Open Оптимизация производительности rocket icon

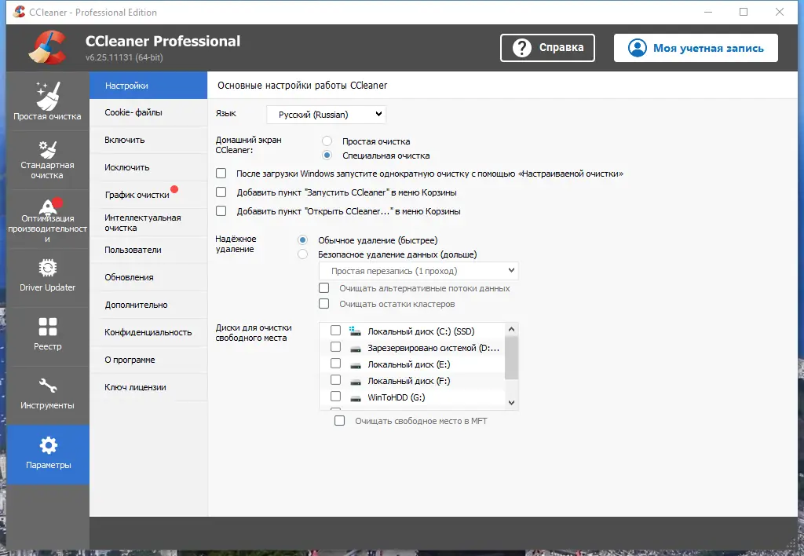(x=49, y=207)
